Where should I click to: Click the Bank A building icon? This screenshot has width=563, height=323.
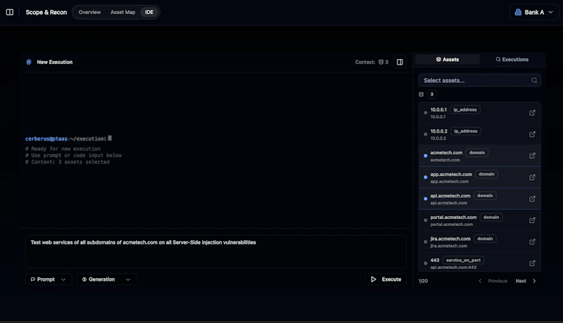(518, 12)
